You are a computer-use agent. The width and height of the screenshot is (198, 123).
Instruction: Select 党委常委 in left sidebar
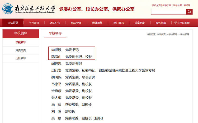point(21,50)
